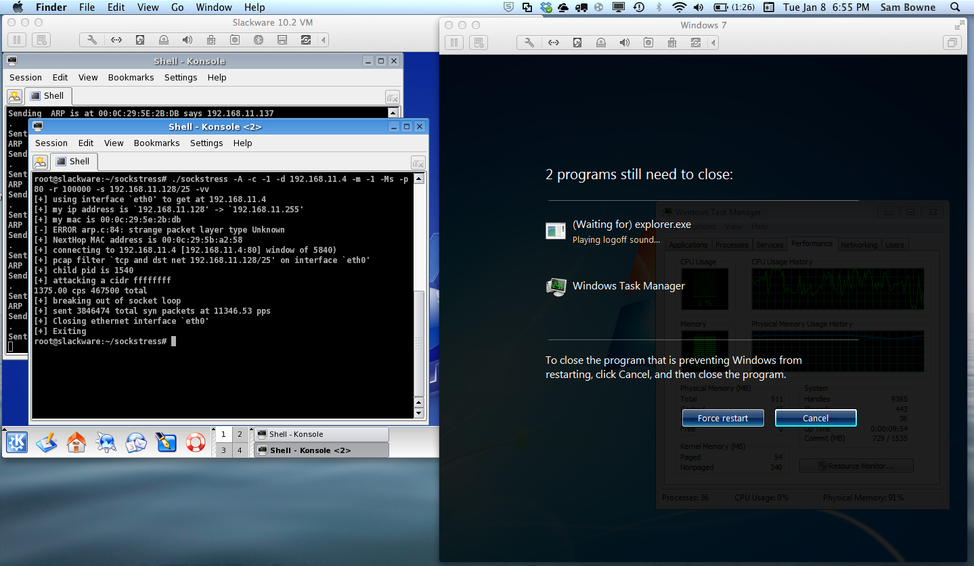Click the Konsole <2> vertical scrollbar
Viewport: 974px width, 566px height.
(x=419, y=296)
